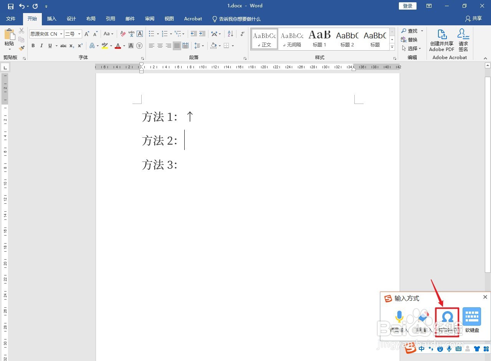
Task: Open the font size 二号 dropdown
Action: coord(79,34)
